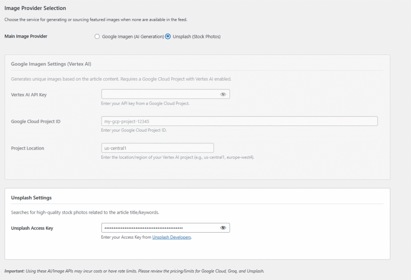Click the Project Location field showing us-central1
Screen dimensions: 411x280
coord(157,148)
